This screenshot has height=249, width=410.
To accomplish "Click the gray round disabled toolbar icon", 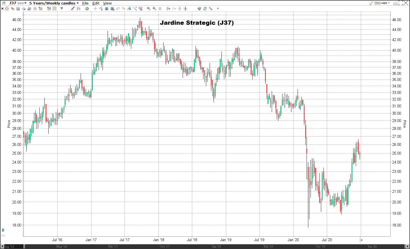I will [35, 8].
